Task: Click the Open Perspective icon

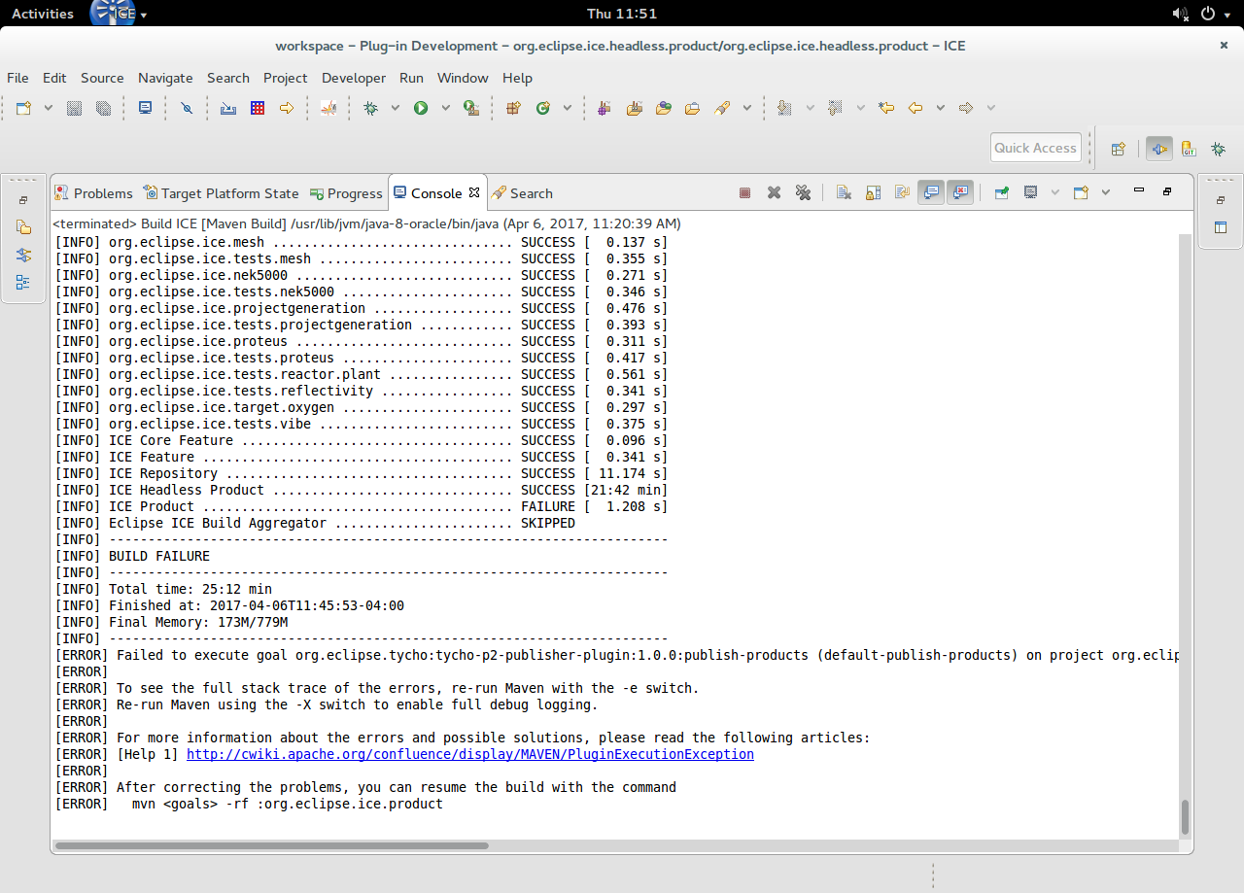Action: tap(1119, 149)
